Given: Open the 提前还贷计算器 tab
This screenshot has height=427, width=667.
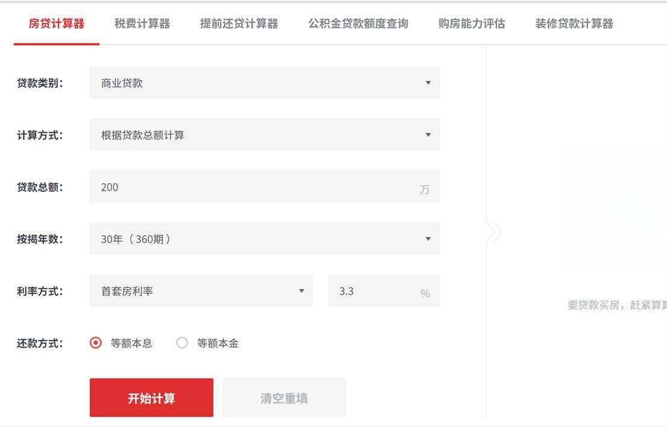Looking at the screenshot, I should point(239,23).
